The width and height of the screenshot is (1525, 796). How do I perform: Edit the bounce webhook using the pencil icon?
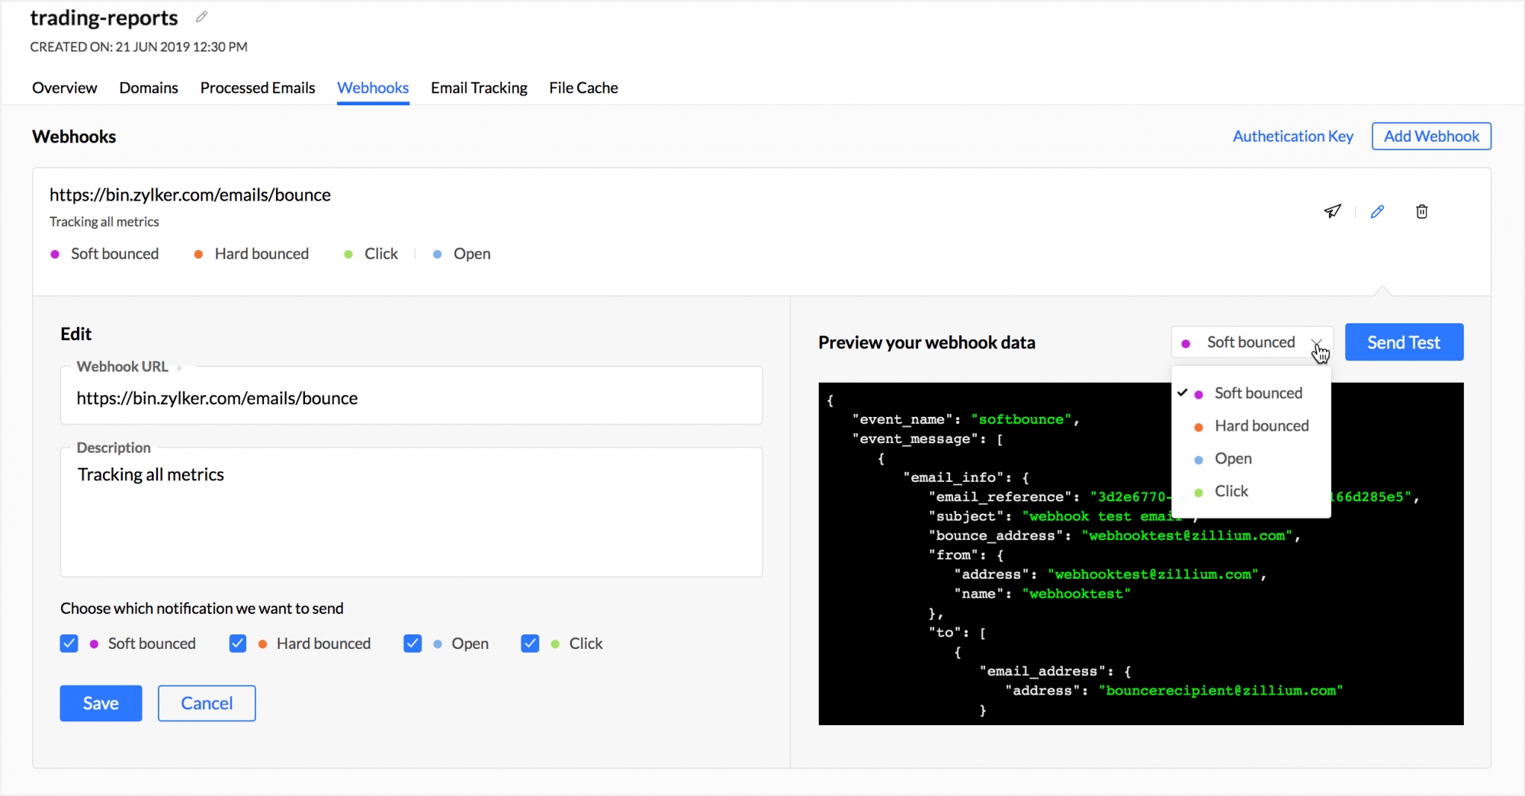1377,211
